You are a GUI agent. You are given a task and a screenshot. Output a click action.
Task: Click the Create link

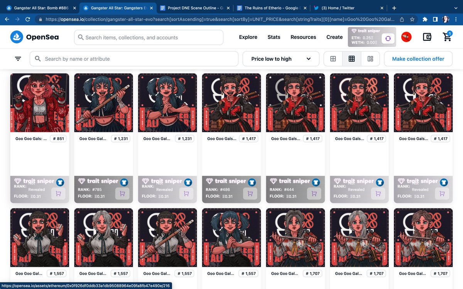pos(335,37)
